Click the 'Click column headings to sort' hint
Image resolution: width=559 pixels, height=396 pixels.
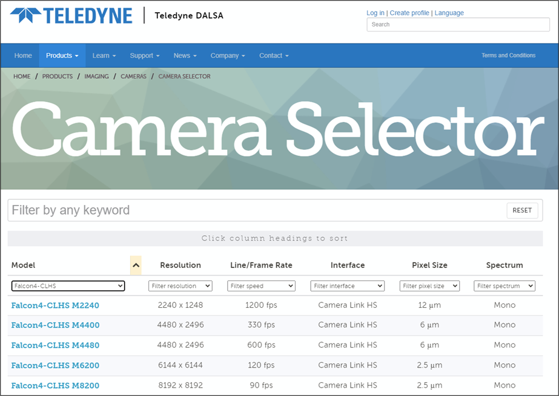pyautogui.click(x=274, y=238)
